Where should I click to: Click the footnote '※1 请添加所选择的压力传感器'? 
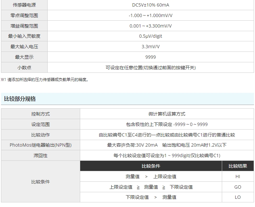point(45,80)
